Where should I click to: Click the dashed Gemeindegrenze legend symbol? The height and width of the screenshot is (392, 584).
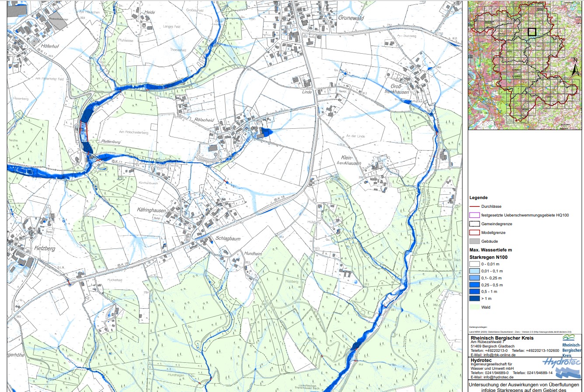(474, 224)
